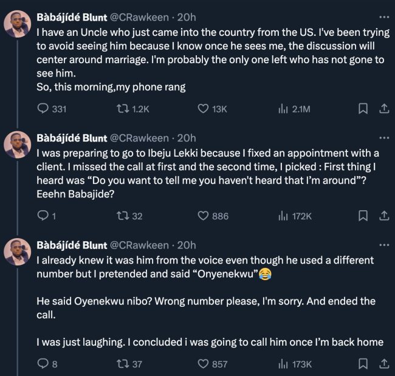Open more options on the Onyenekwu tweet
Viewport: 395px width, 376px height.
(383, 245)
